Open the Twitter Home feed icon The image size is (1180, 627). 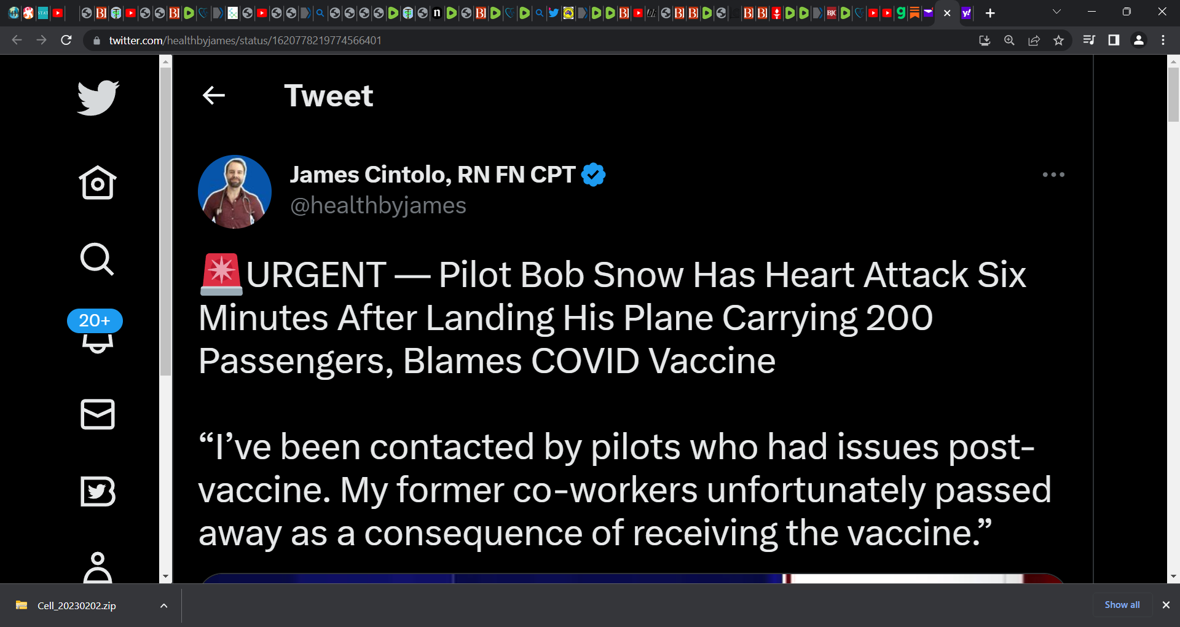(x=98, y=183)
